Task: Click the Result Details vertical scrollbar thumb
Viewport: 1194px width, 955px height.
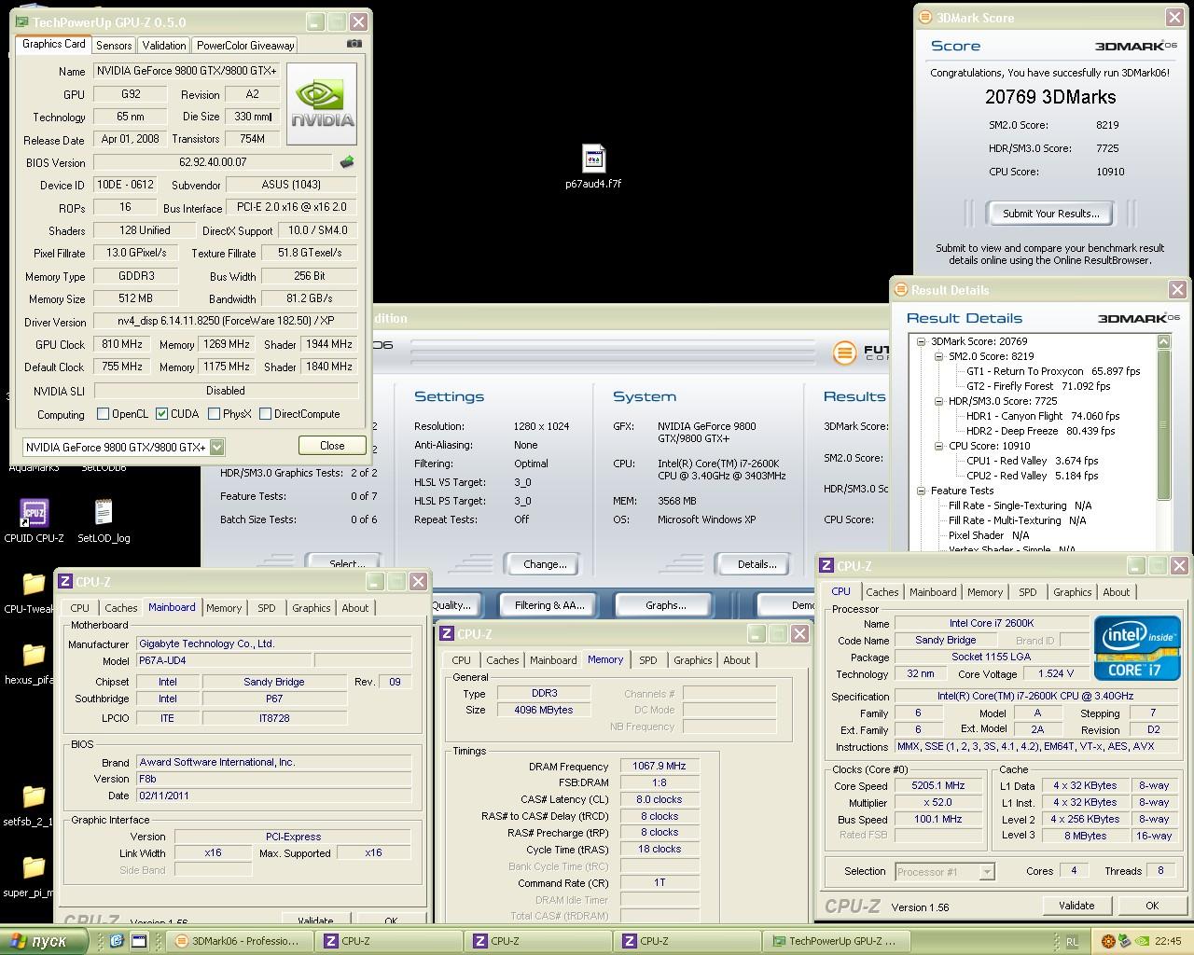Action: pyautogui.click(x=1163, y=424)
